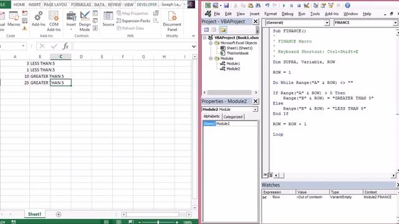Click Full Module View toggle in code window
The image size is (399, 224).
[x=271, y=175]
